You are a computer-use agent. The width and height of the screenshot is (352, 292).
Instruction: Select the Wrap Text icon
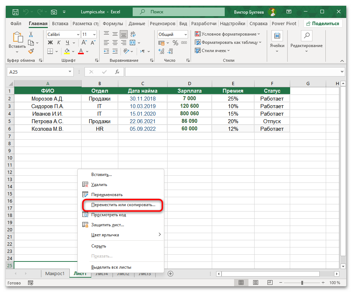[x=133, y=34]
